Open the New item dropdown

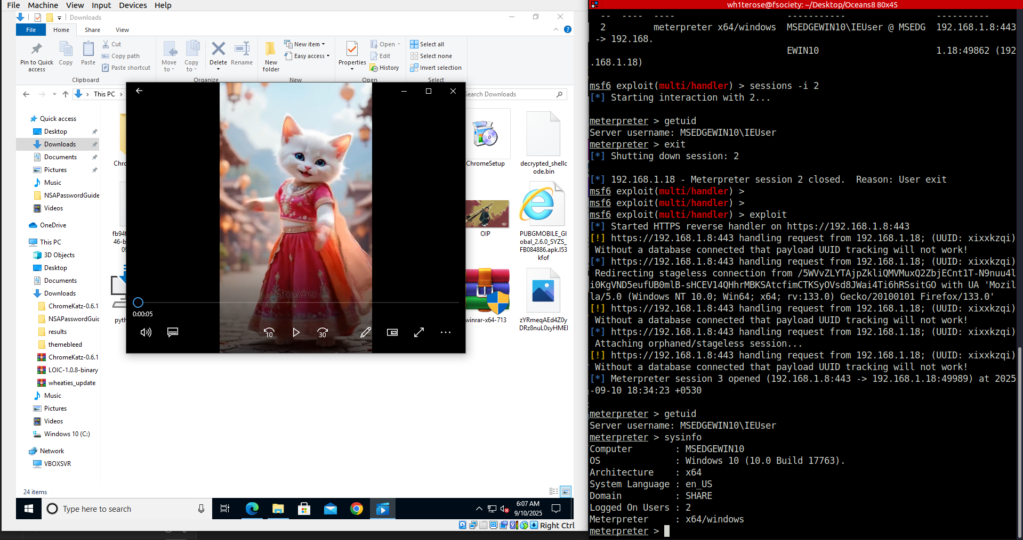point(305,44)
